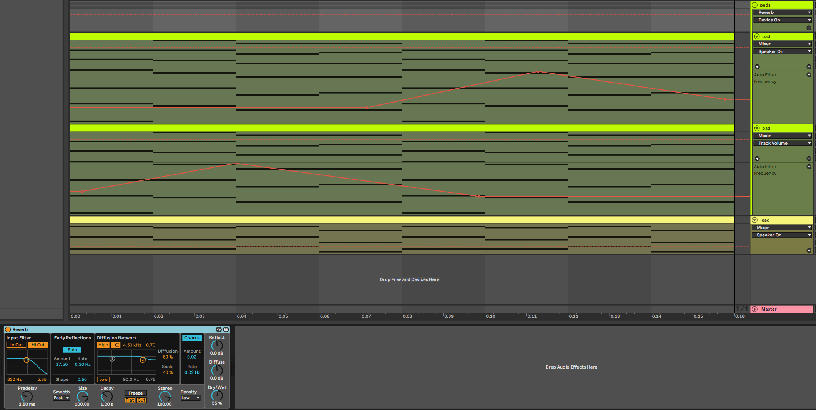The image size is (816, 410).
Task: Open the Smooth mode dropdown
Action: click(x=61, y=398)
